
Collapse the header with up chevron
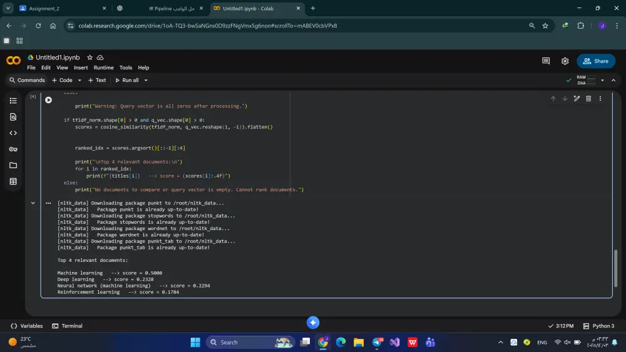[613, 80]
